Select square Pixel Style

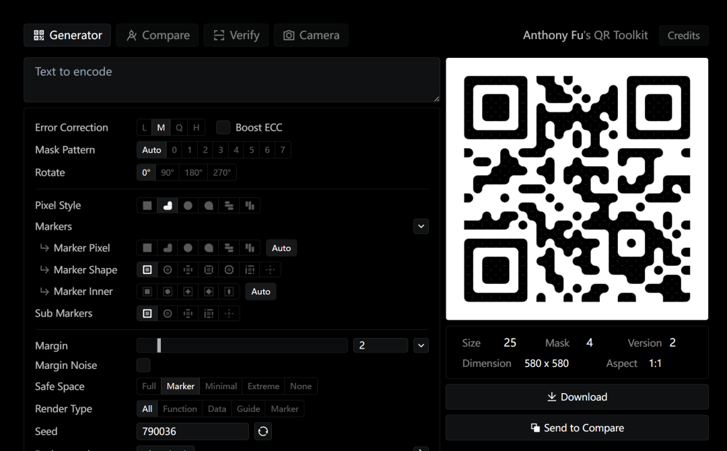[x=147, y=206]
